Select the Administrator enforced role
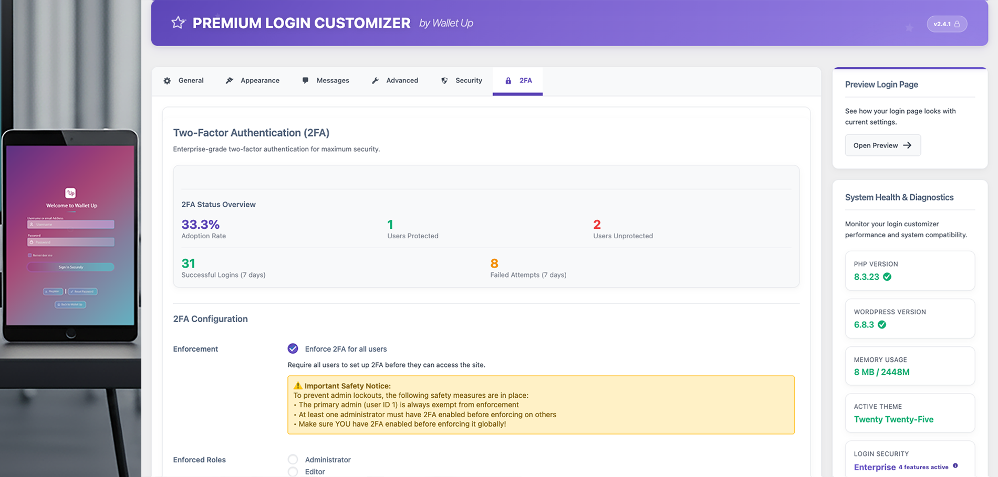The image size is (998, 477). pos(293,459)
